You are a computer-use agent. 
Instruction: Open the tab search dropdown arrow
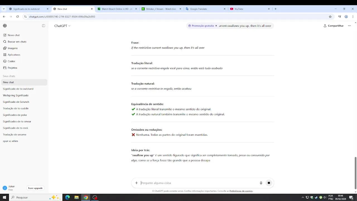4,9
